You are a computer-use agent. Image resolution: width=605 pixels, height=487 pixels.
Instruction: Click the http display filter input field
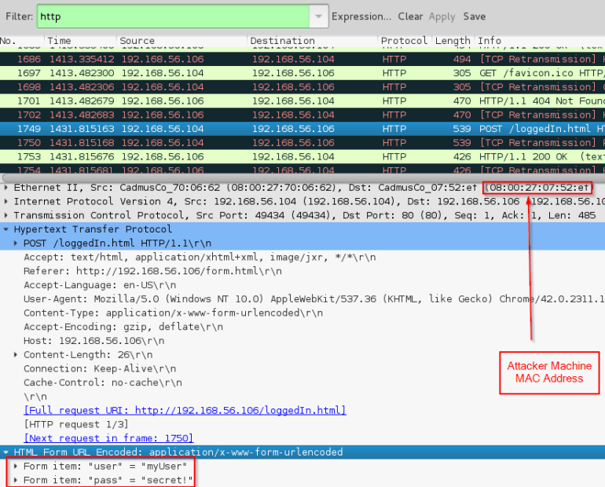click(173, 16)
